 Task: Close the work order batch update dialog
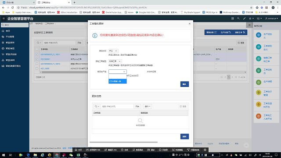(x=190, y=24)
